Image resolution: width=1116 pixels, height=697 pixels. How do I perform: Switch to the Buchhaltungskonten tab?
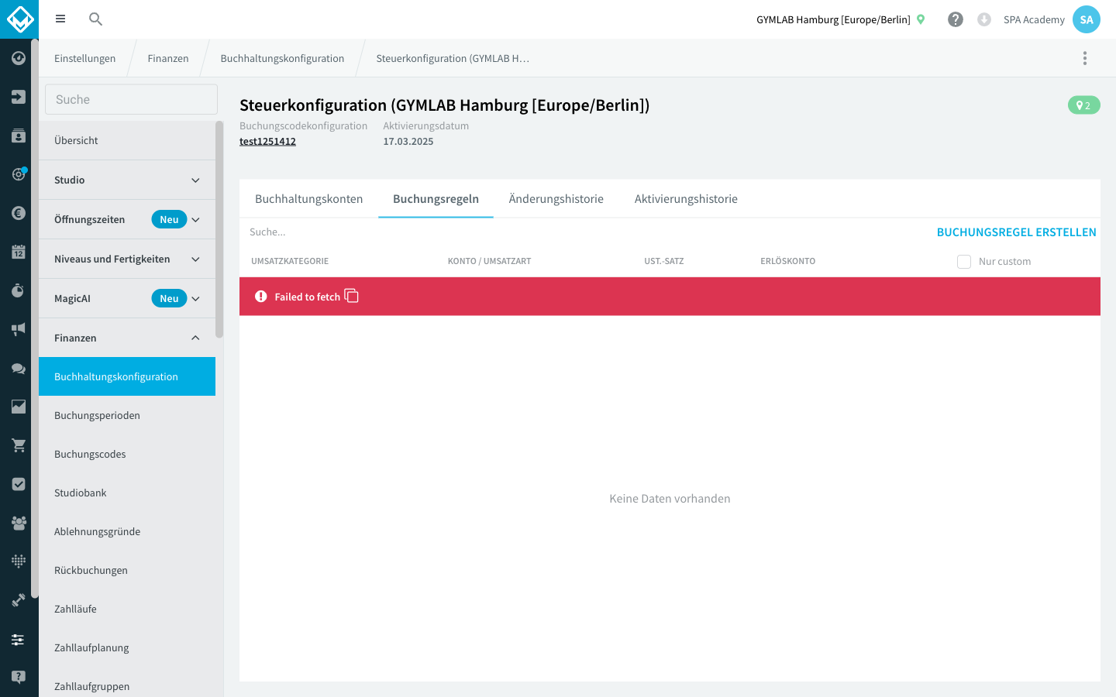pyautogui.click(x=308, y=199)
